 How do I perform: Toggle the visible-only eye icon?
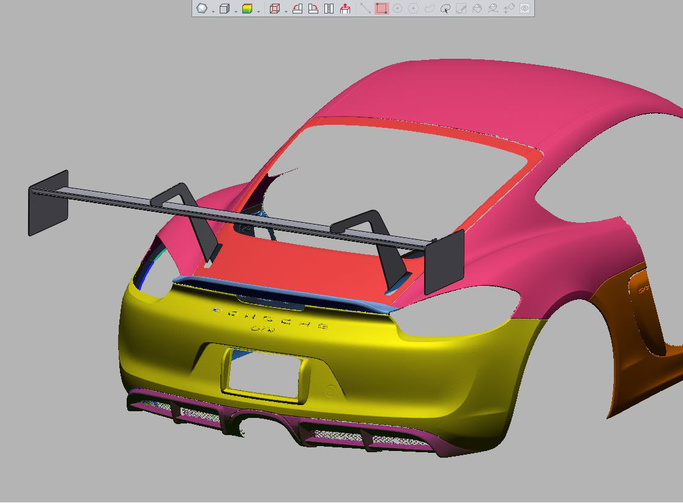525,9
